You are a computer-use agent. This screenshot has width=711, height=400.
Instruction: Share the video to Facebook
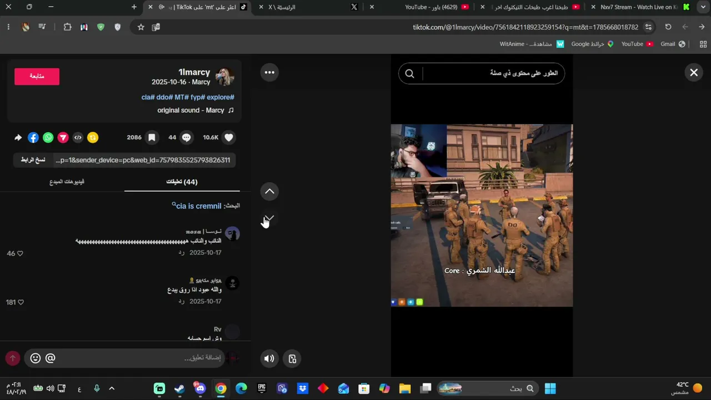point(33,138)
